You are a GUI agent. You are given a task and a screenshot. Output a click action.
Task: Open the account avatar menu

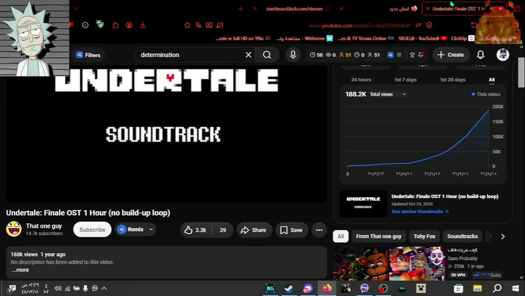tap(503, 55)
